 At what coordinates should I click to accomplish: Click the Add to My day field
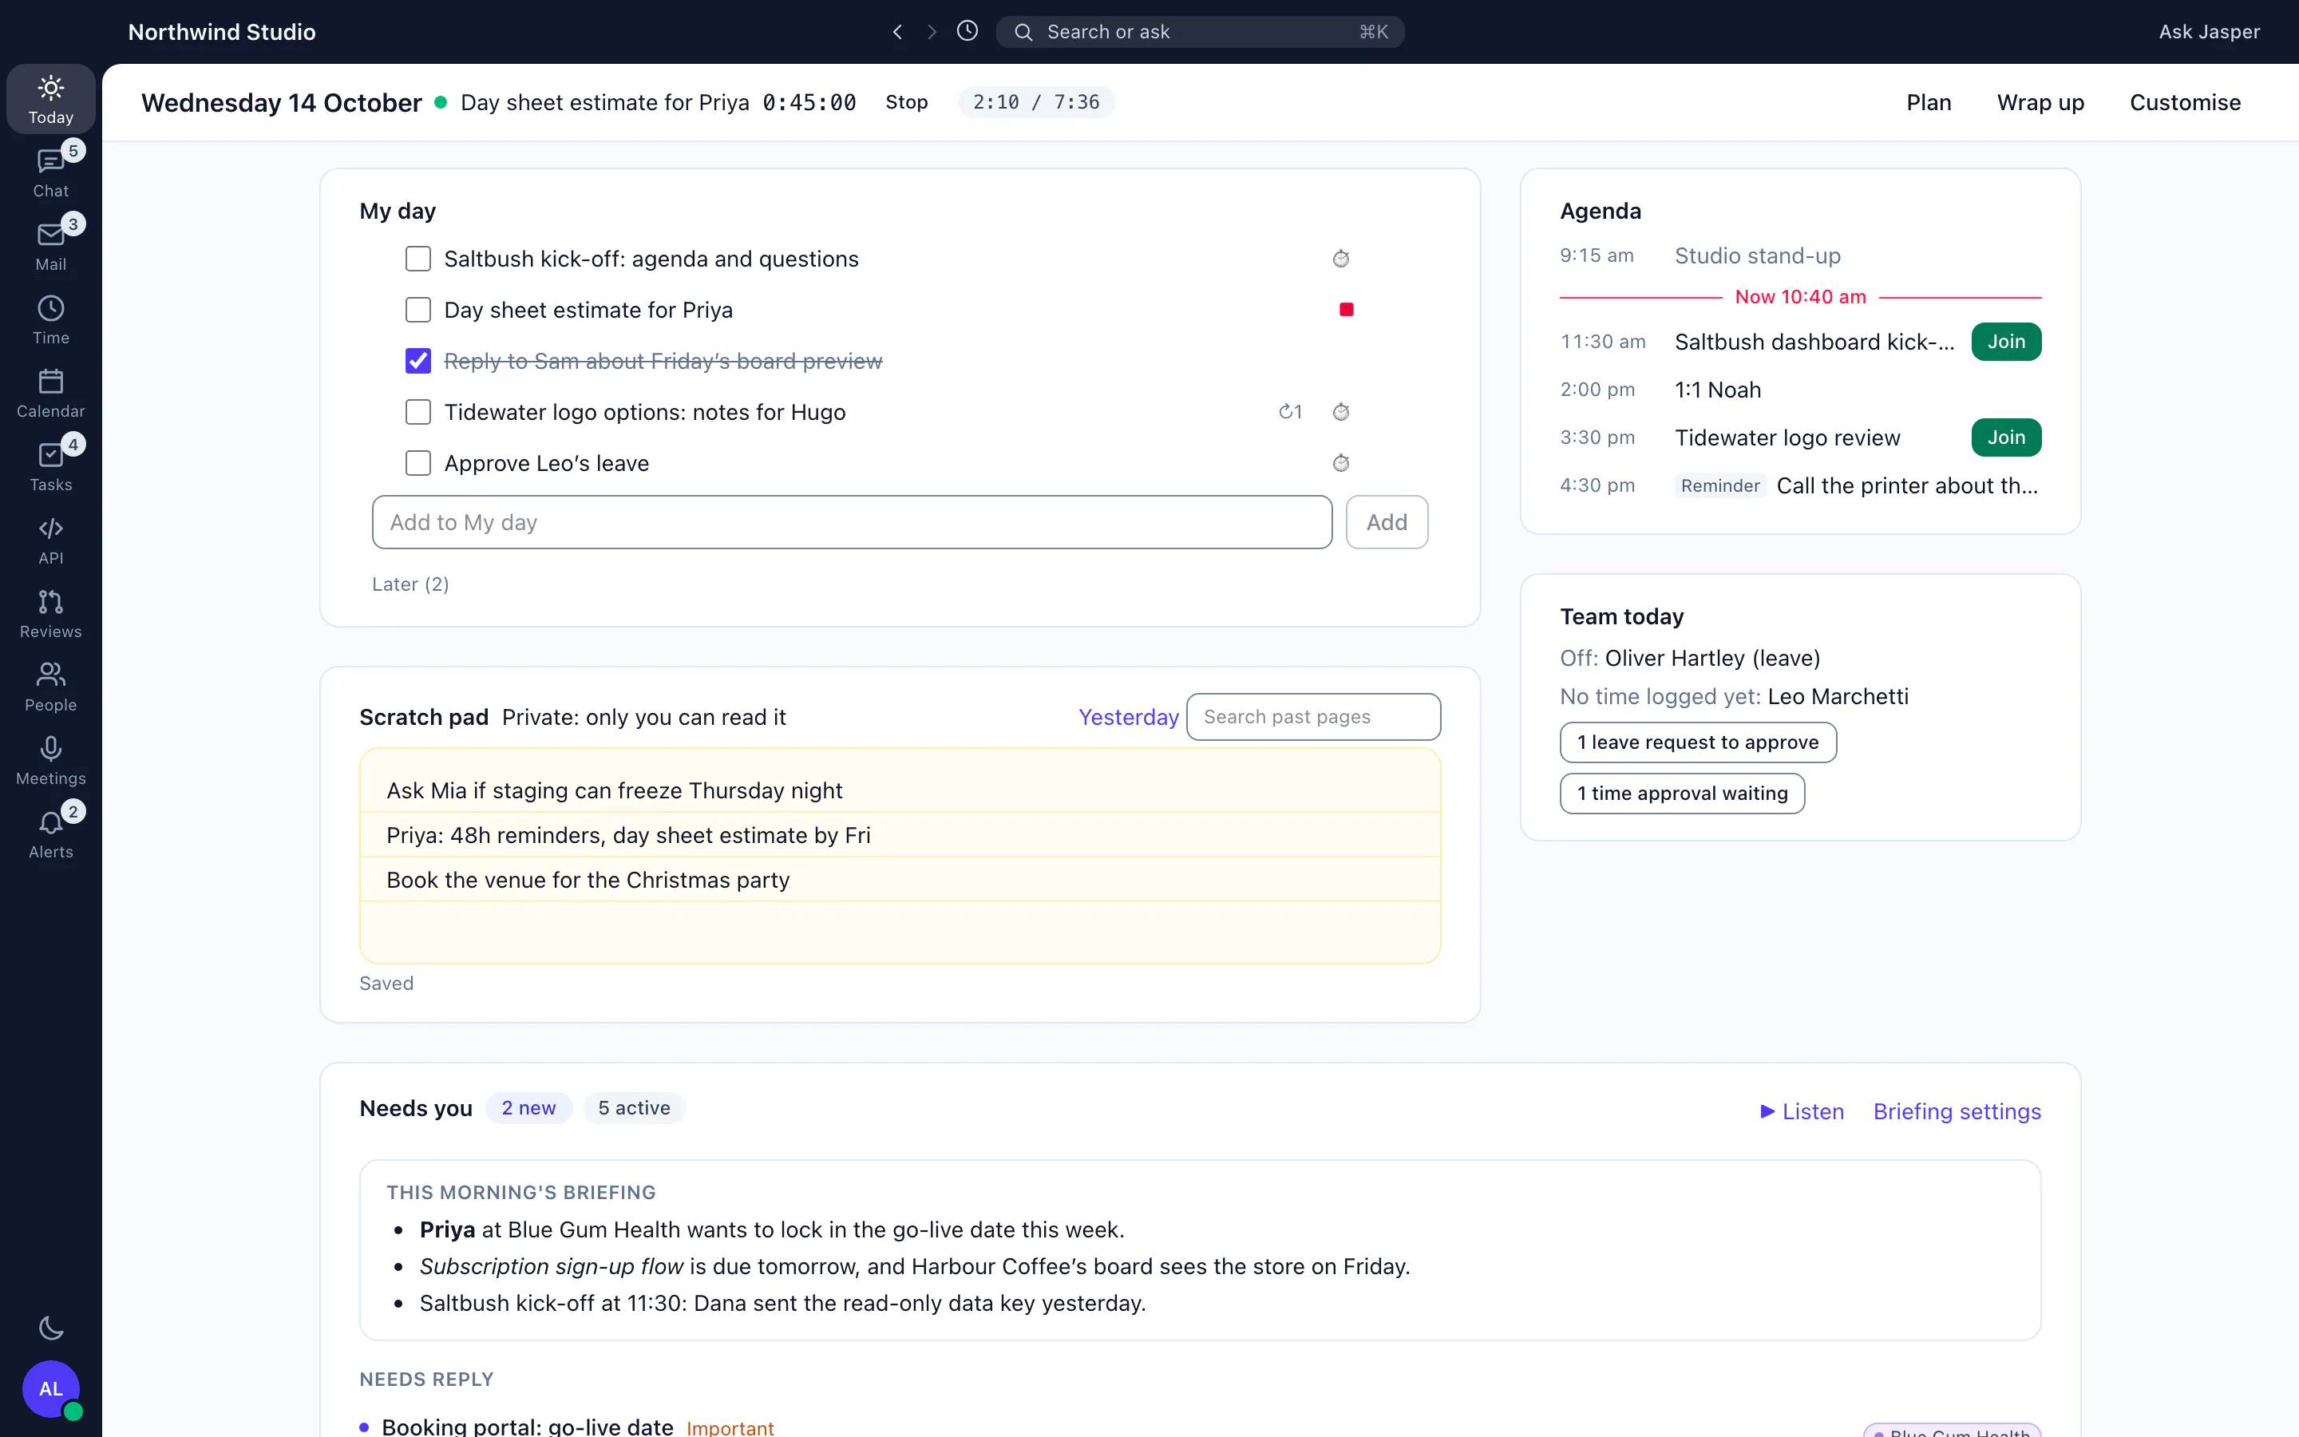pyautogui.click(x=851, y=522)
